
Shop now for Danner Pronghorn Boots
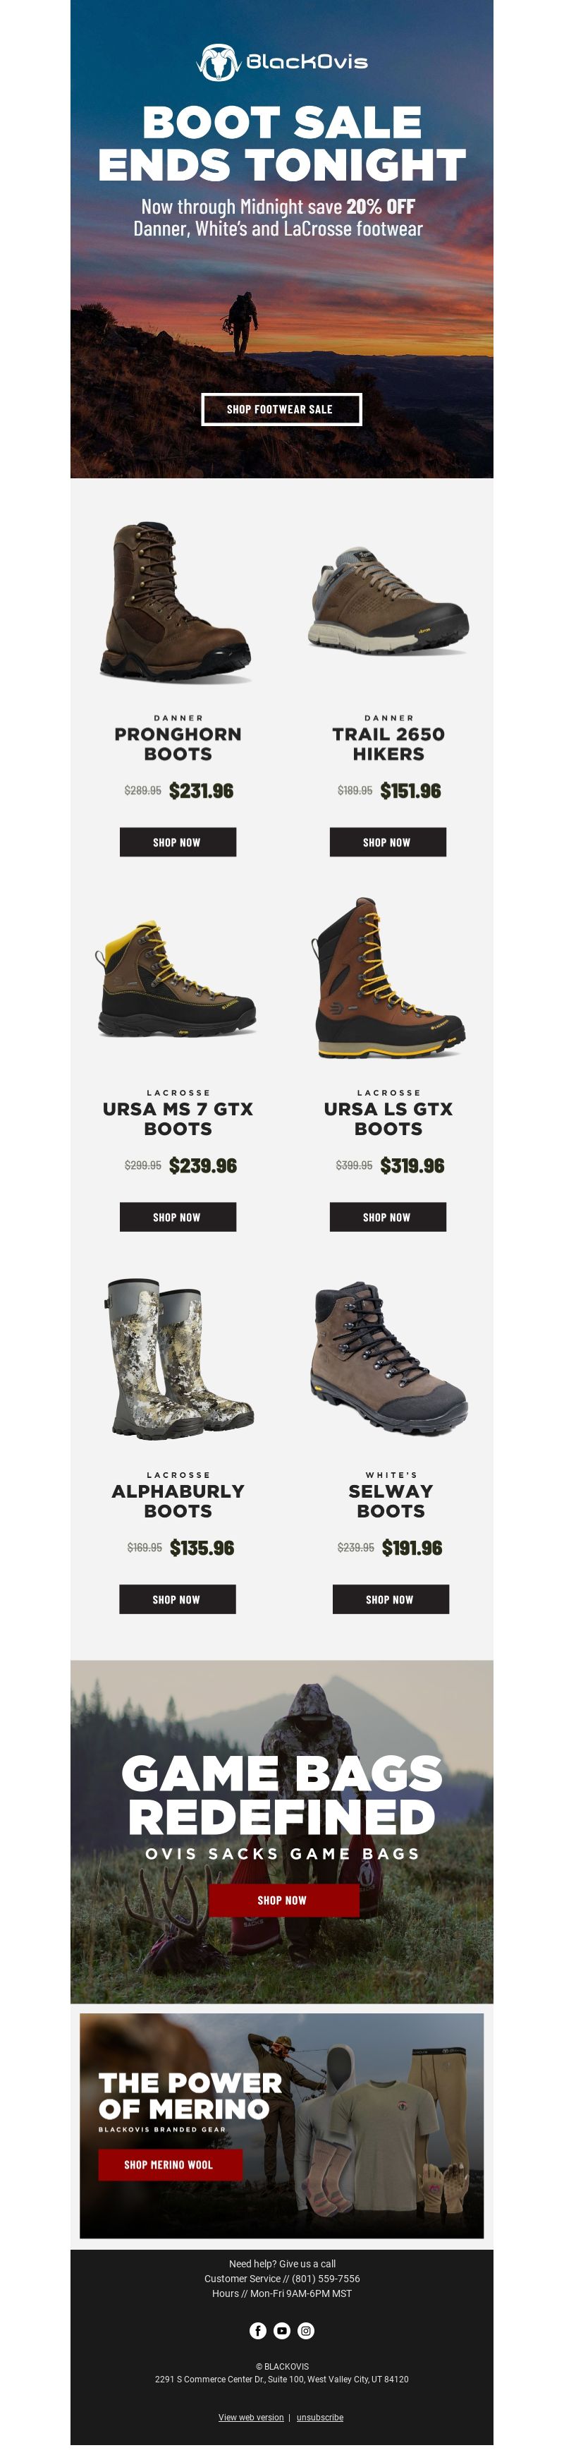177,842
